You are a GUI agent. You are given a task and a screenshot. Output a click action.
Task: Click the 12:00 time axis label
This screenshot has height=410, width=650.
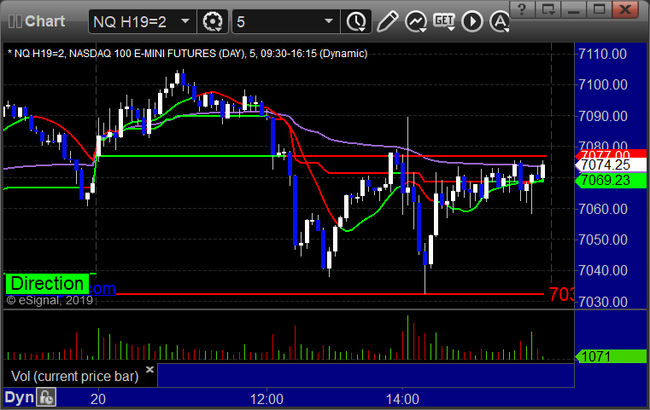point(266,399)
